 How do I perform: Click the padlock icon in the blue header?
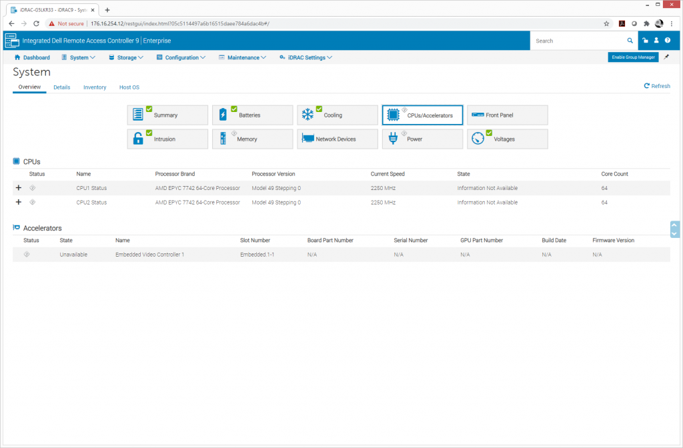tap(645, 41)
